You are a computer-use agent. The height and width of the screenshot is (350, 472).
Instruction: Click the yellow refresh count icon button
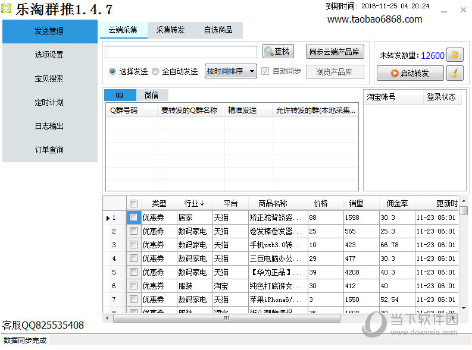coord(455,55)
